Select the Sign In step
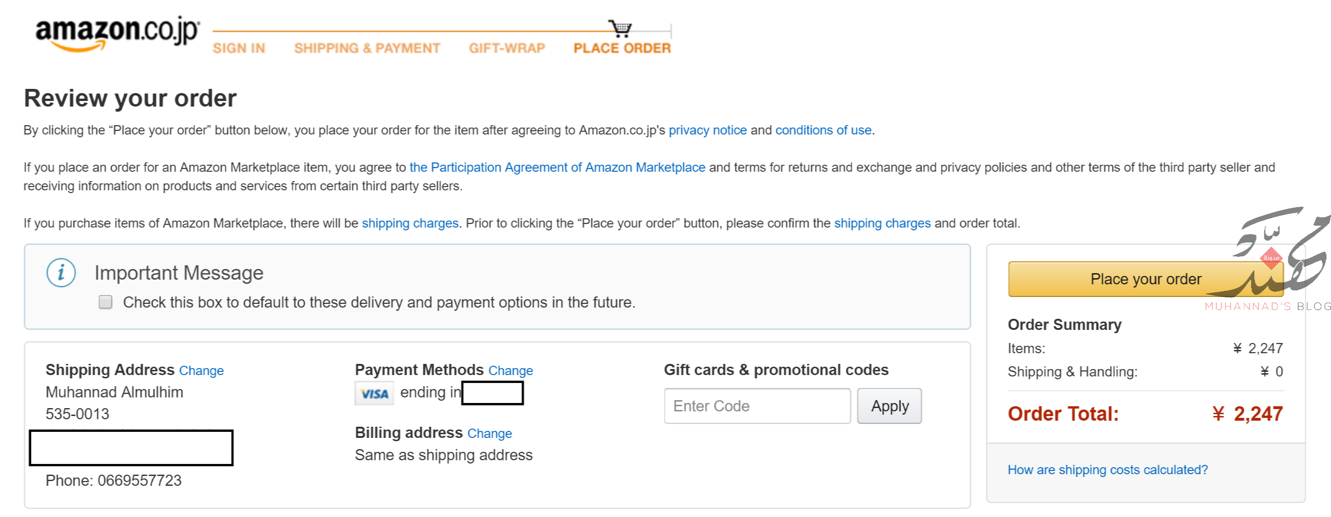Image resolution: width=1331 pixels, height=517 pixels. (239, 48)
